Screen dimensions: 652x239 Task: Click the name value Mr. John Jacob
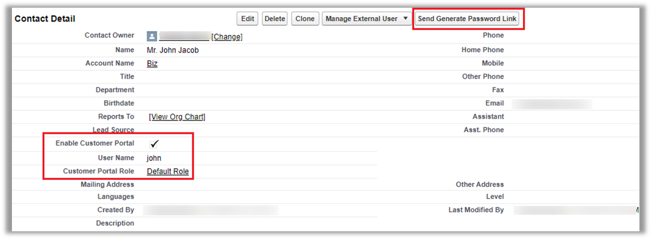coord(173,51)
